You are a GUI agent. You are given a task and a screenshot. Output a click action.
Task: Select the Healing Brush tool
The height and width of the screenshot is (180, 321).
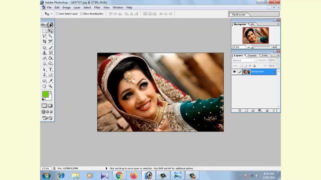click(x=45, y=47)
